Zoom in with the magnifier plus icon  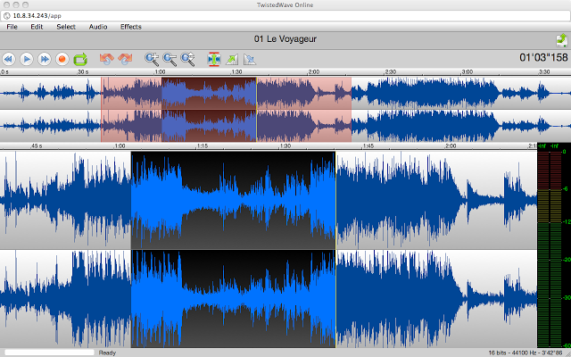pyautogui.click(x=152, y=59)
